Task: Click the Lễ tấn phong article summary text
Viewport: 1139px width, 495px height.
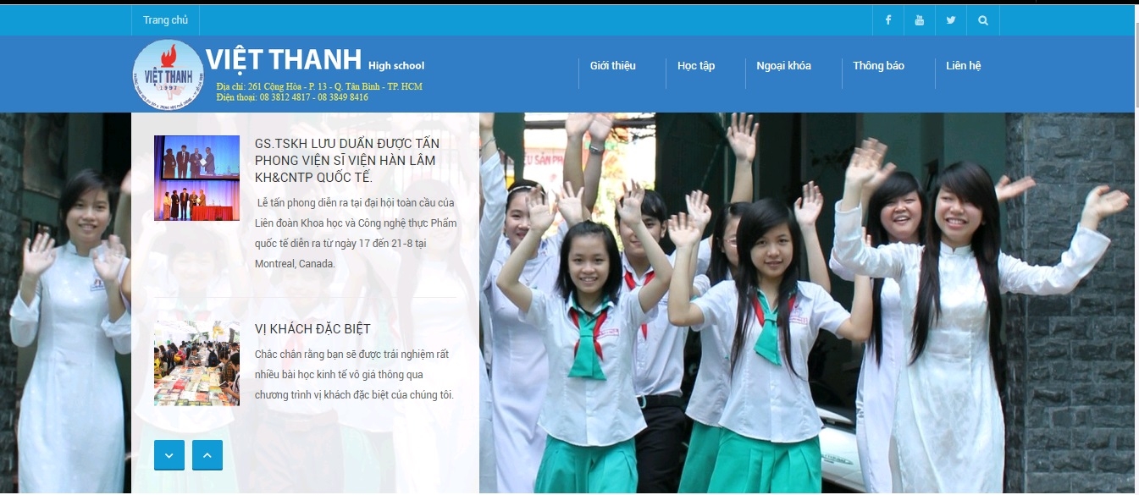Action: [356, 233]
